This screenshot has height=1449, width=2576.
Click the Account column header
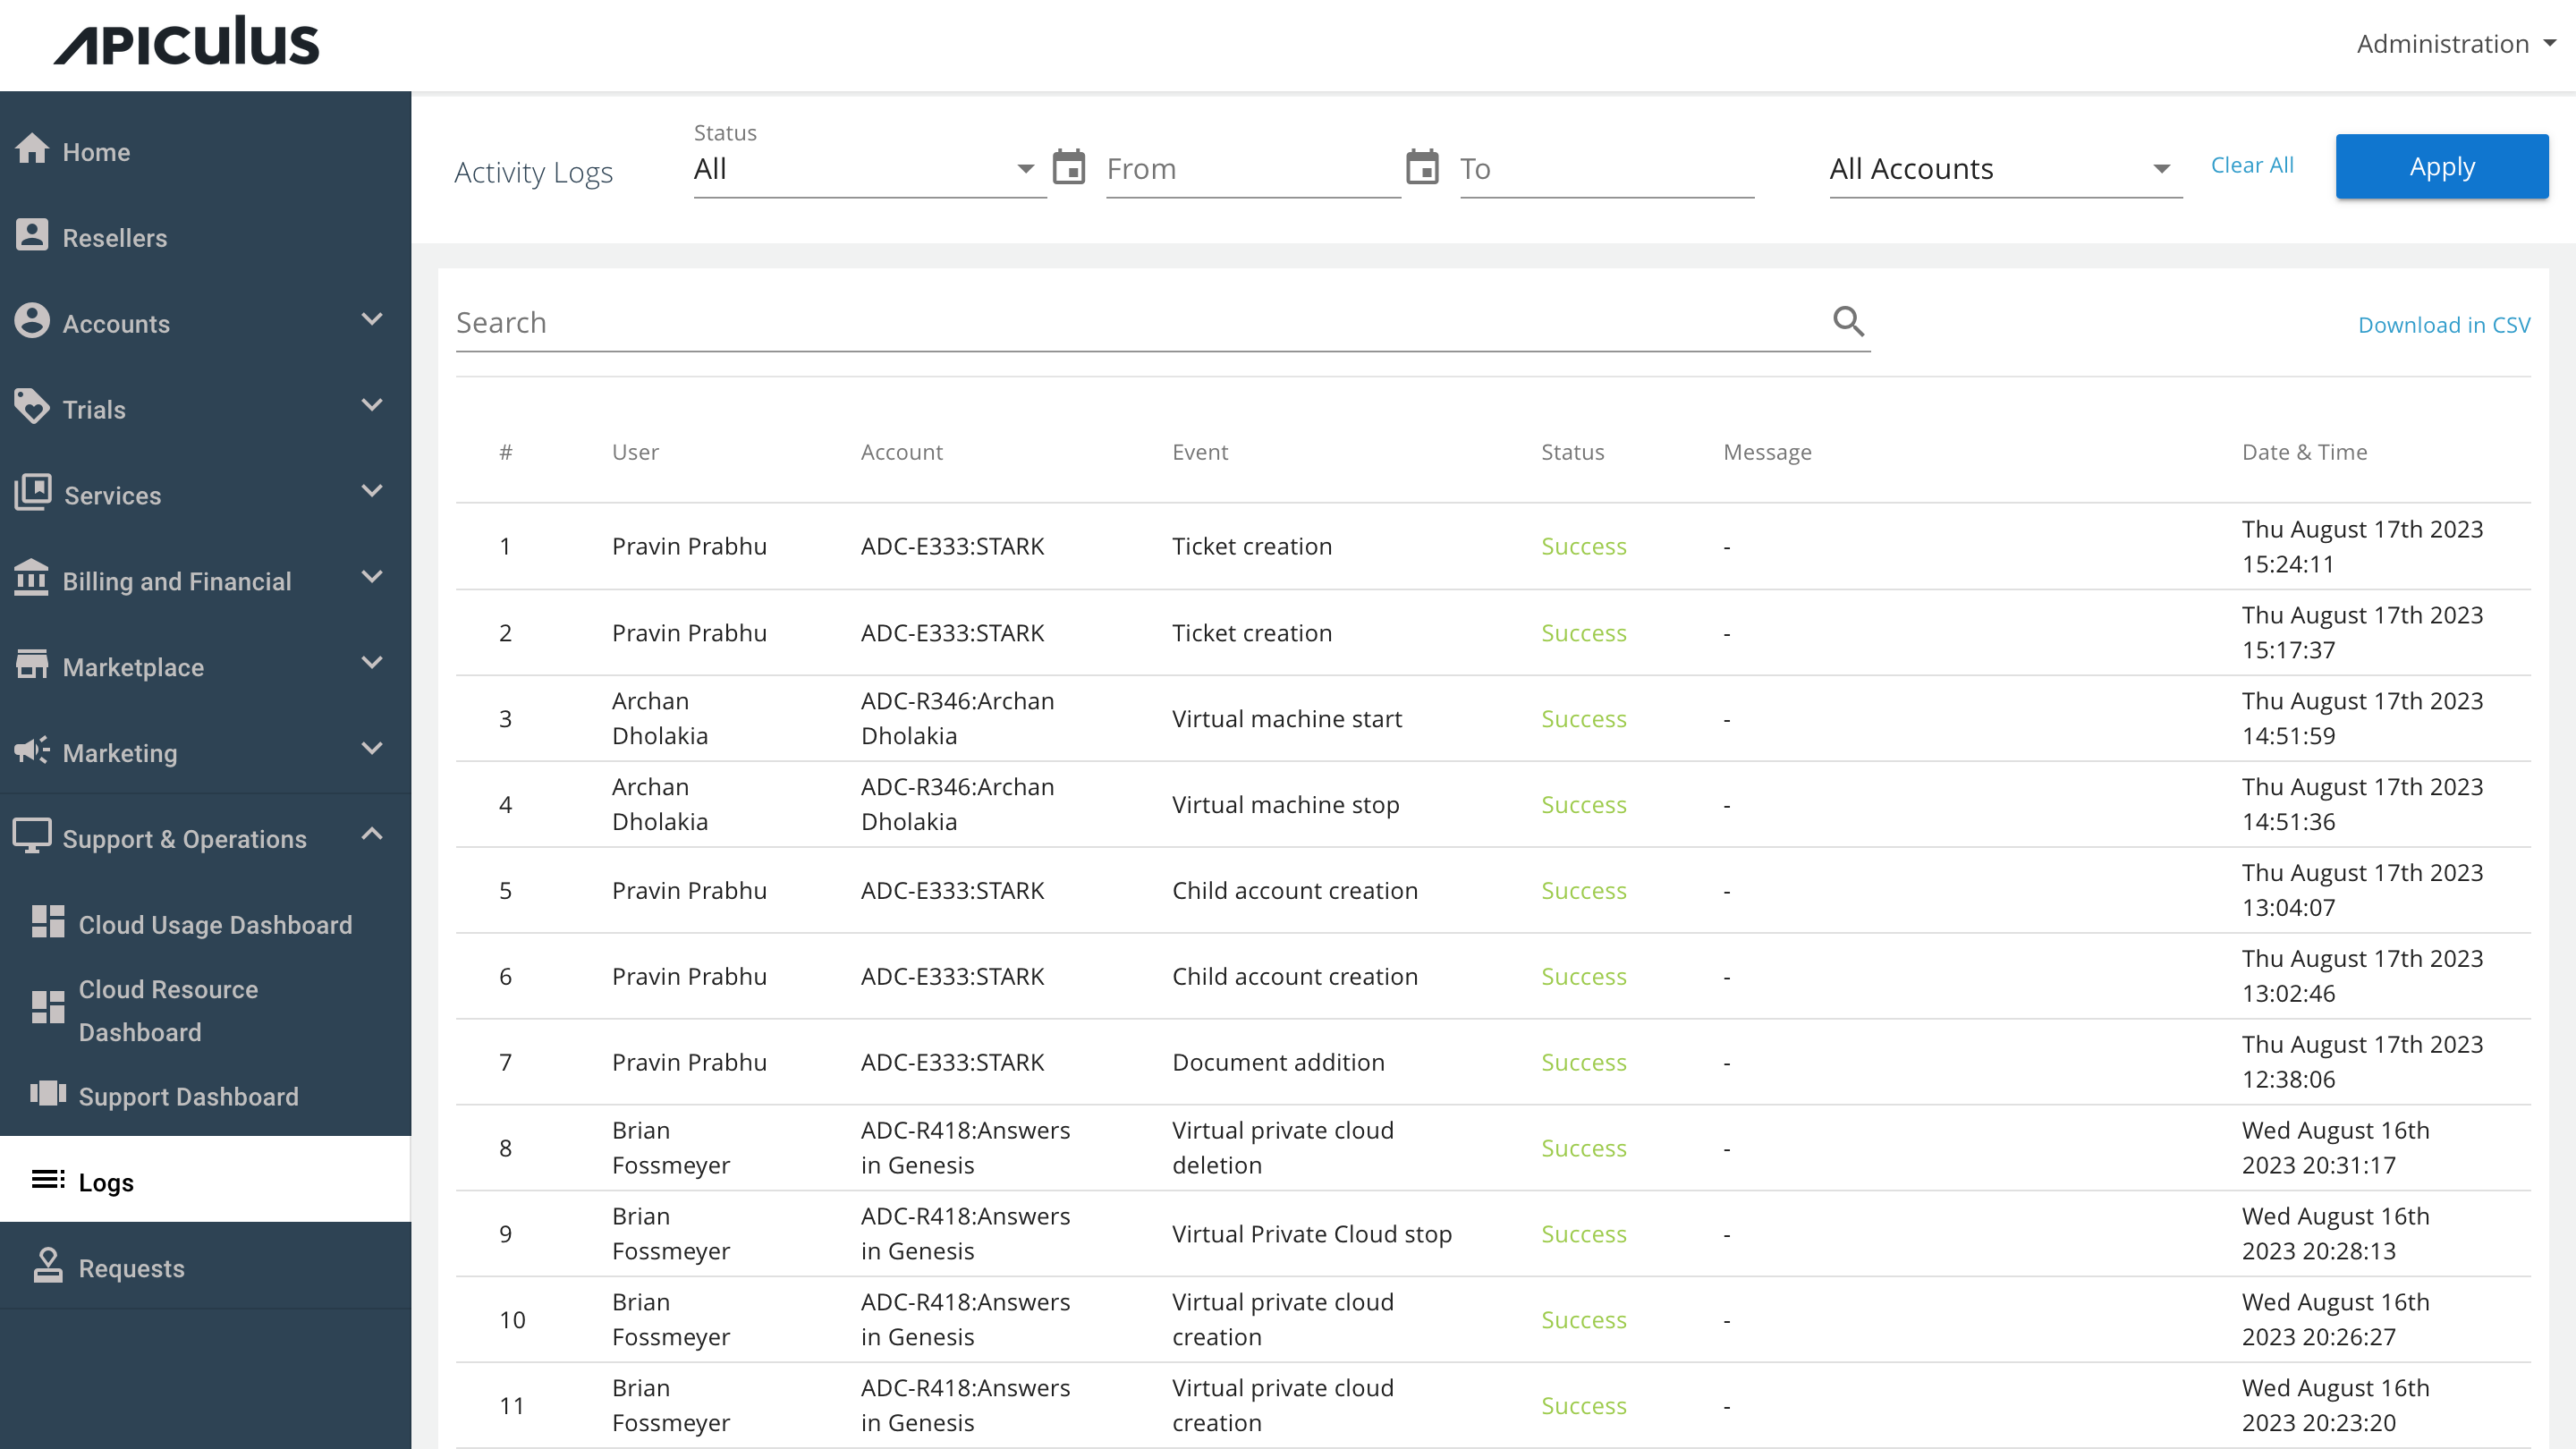click(x=902, y=452)
